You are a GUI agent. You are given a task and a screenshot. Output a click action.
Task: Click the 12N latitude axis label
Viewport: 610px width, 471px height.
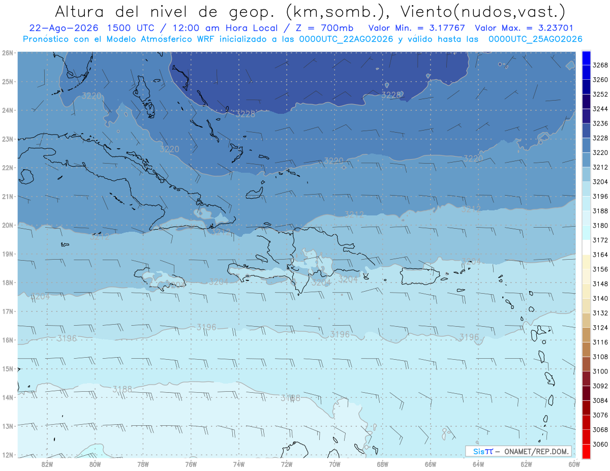(x=8, y=455)
